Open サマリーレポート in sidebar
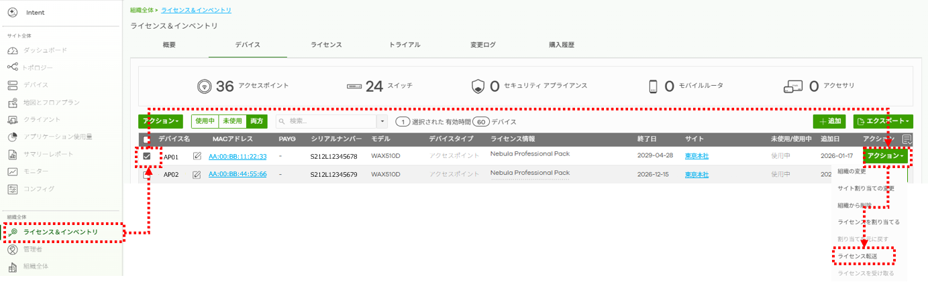The height and width of the screenshot is (298, 928). [x=48, y=154]
